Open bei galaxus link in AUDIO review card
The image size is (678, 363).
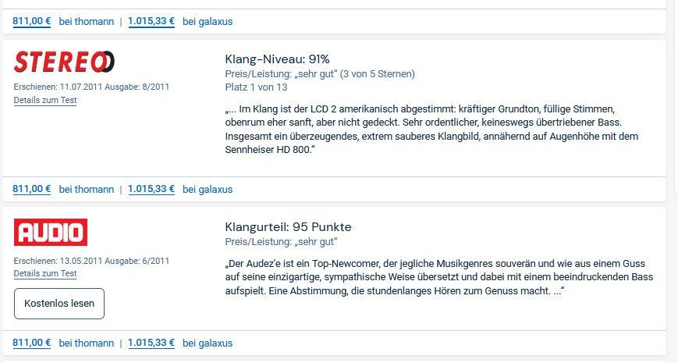click(207, 343)
